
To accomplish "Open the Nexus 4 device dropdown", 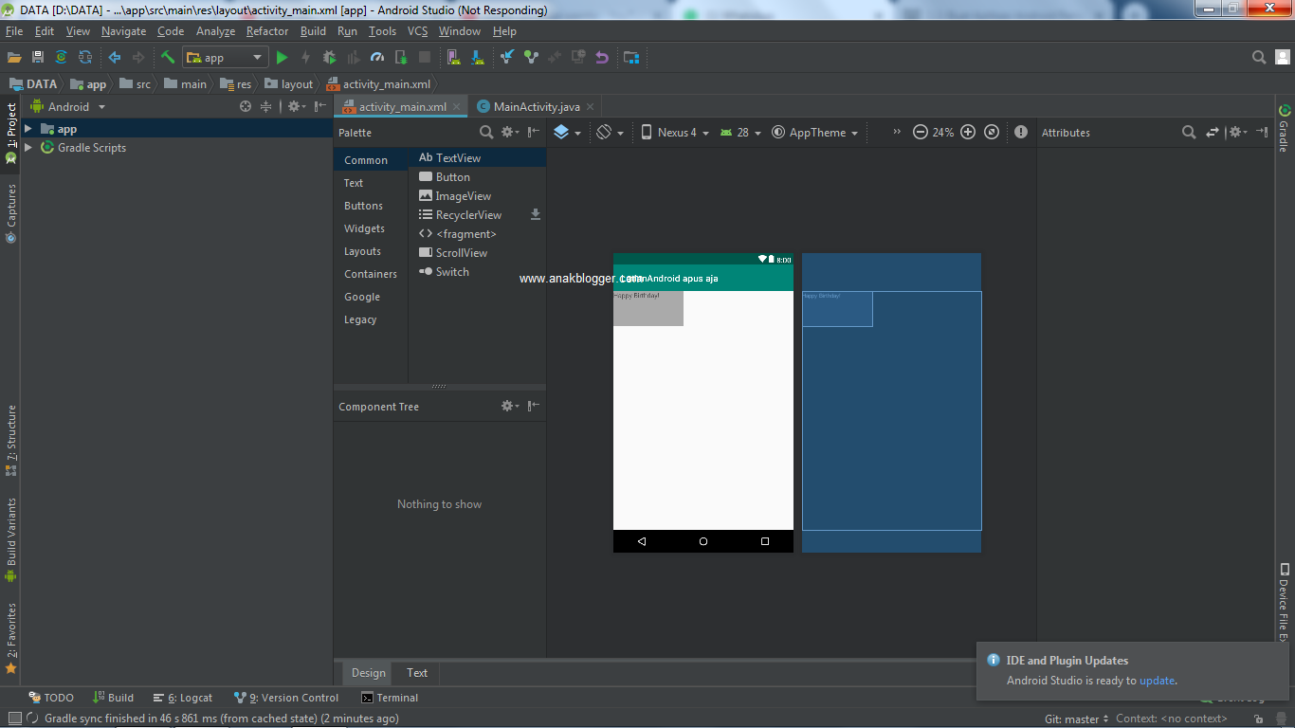I will coord(674,133).
